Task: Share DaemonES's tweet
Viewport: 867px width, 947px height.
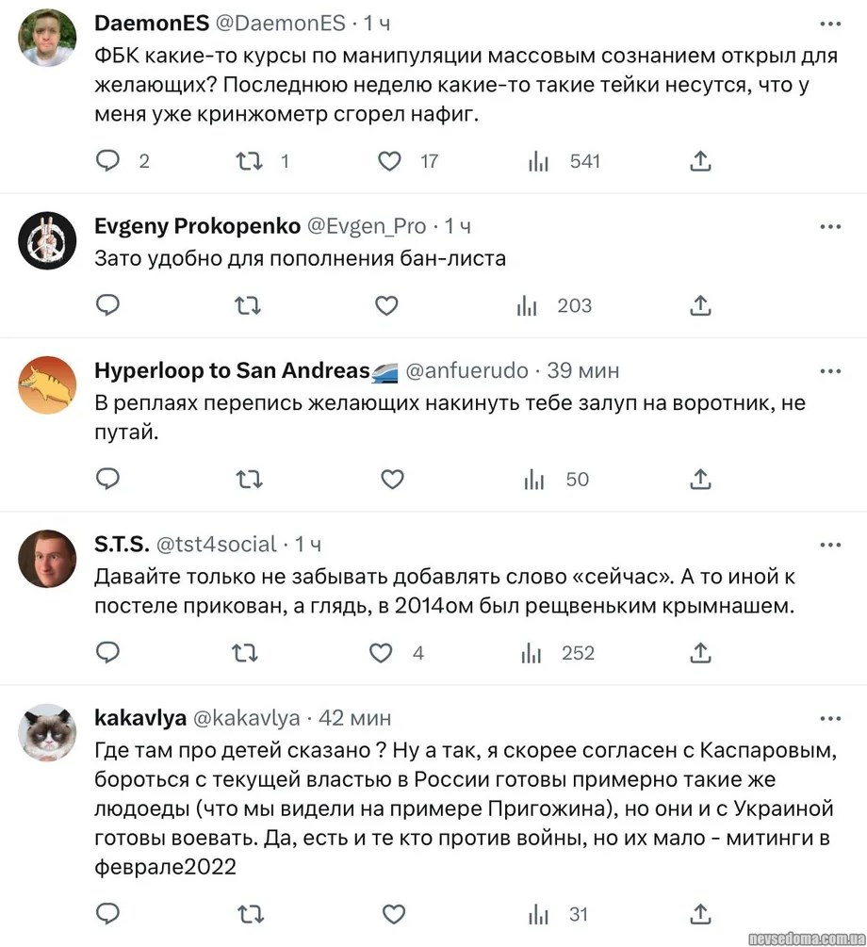Action: (699, 161)
